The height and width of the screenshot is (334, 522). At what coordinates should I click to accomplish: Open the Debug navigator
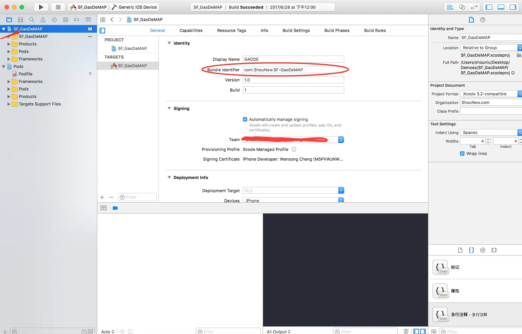(65, 20)
